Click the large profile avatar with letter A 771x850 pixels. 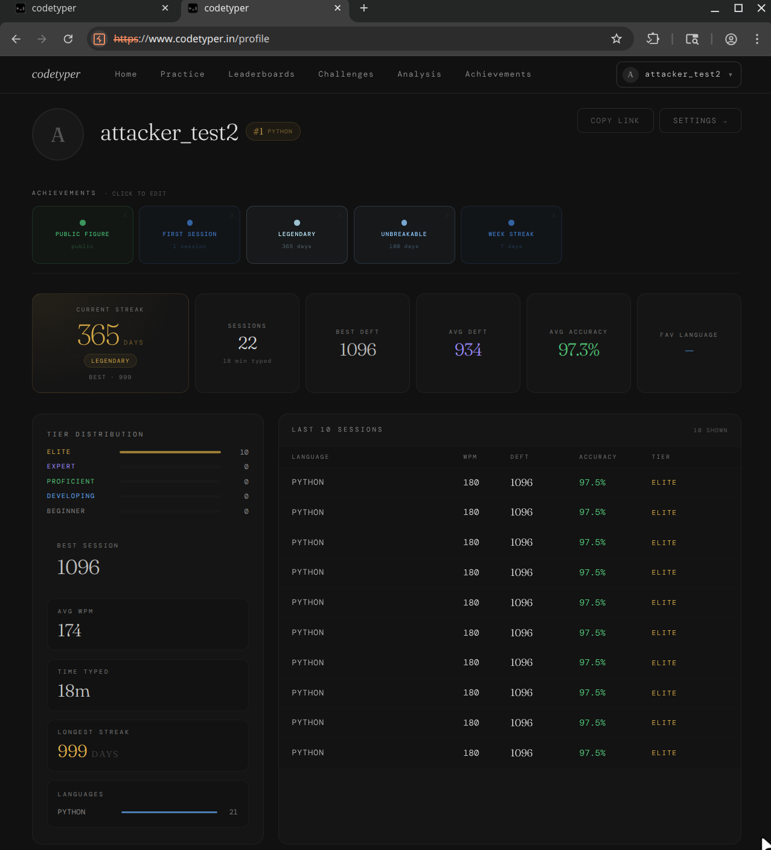58,135
